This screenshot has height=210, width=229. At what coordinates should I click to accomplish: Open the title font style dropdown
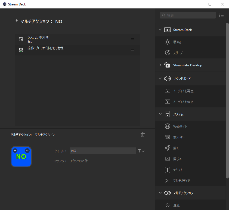coord(141,151)
